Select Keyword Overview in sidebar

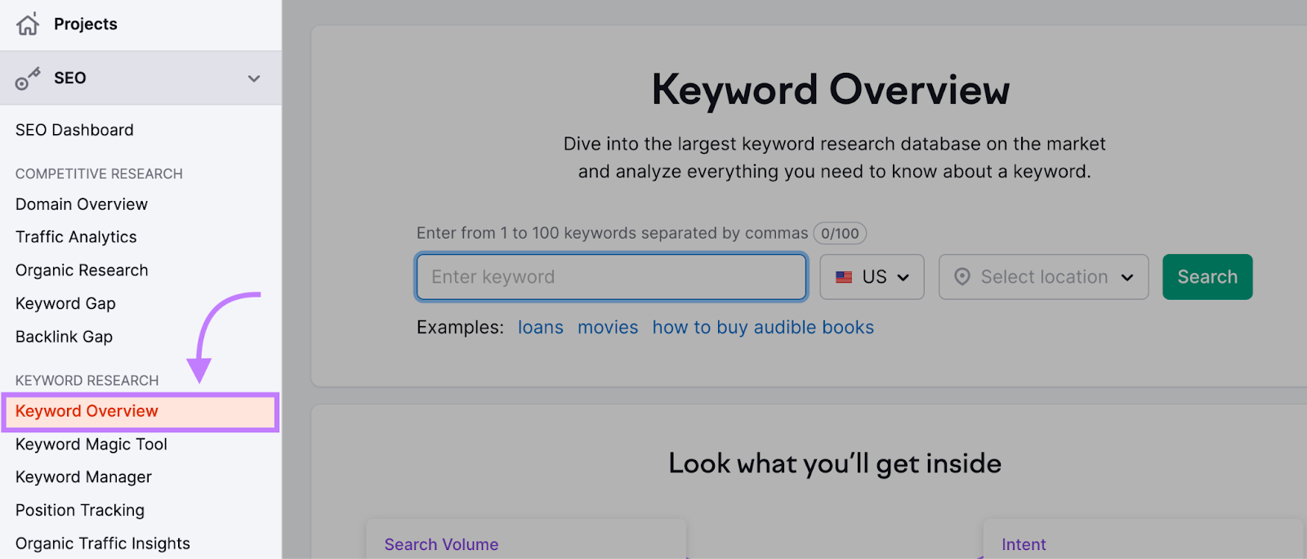(87, 411)
